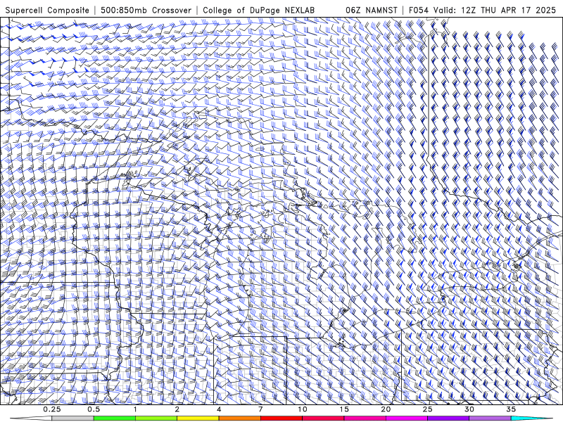563x422 pixels.
Task: Click the legend value "30"
Action: click(469, 409)
